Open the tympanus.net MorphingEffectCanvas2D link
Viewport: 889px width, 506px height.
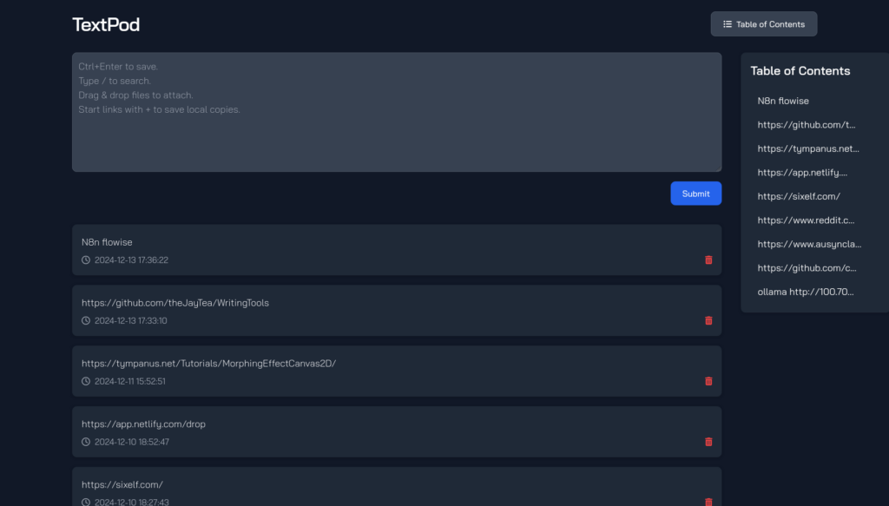208,364
